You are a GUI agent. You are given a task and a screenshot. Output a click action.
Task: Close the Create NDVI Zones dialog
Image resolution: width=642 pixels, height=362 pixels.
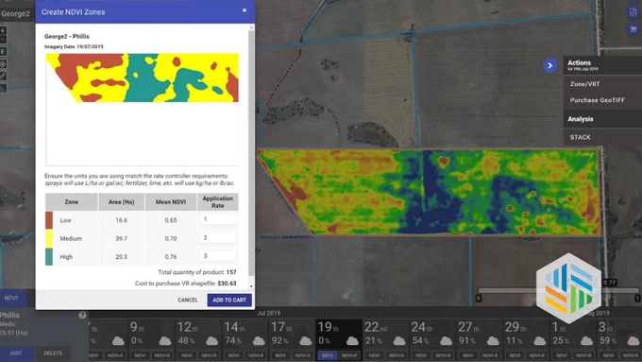tap(245, 10)
